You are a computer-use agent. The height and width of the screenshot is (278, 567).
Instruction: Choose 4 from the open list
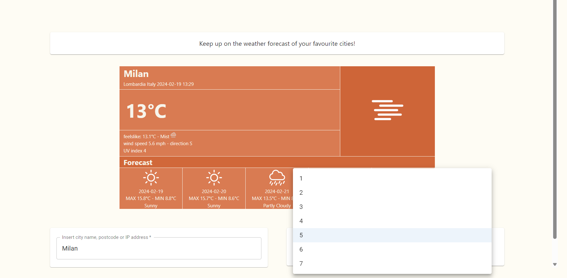point(392,221)
